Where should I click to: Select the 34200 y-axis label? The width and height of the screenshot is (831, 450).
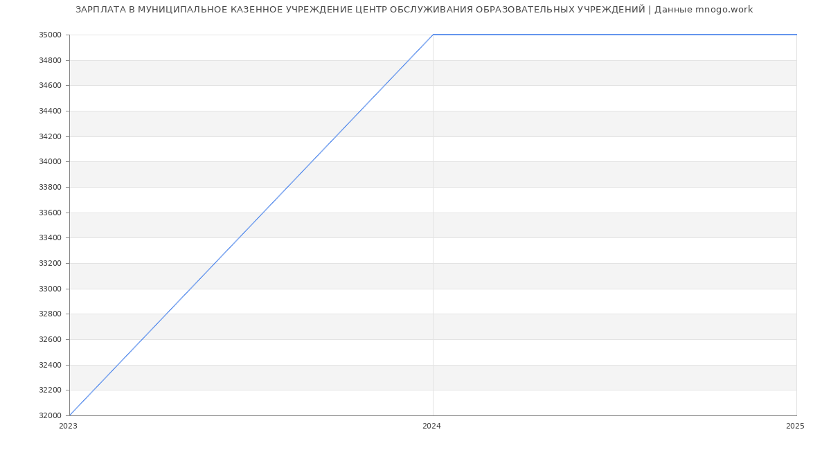50,137
